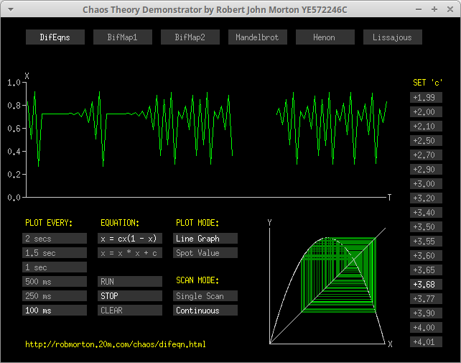
Task: Maximize the window with the plus icon
Action: click(x=434, y=10)
